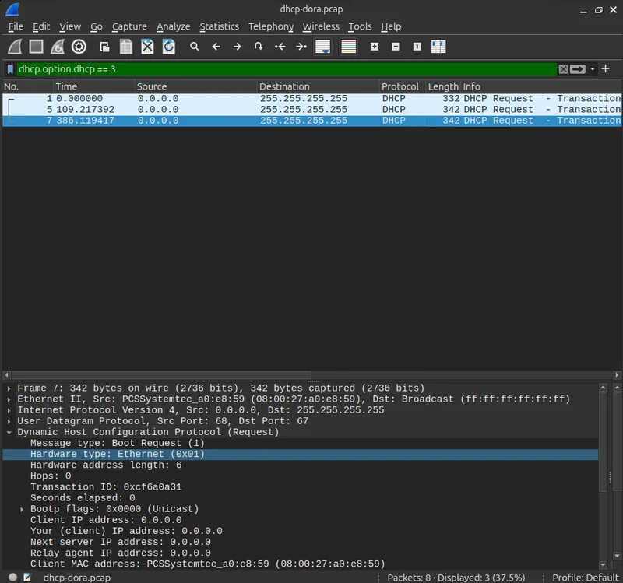Screen dimensions: 623x583
Task: Sort by the Destination column header
Action: pyautogui.click(x=319, y=86)
